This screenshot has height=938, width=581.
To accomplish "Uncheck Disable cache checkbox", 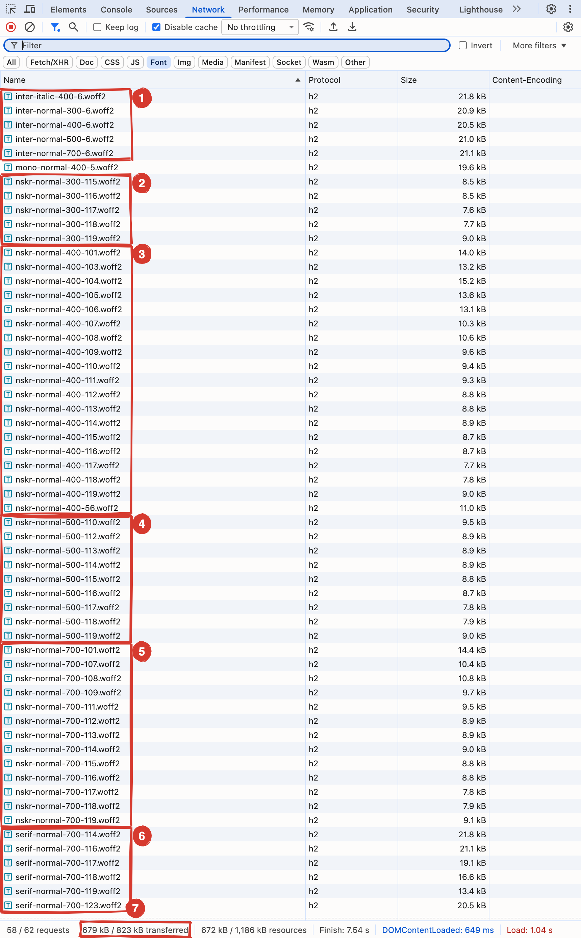I will click(x=156, y=27).
